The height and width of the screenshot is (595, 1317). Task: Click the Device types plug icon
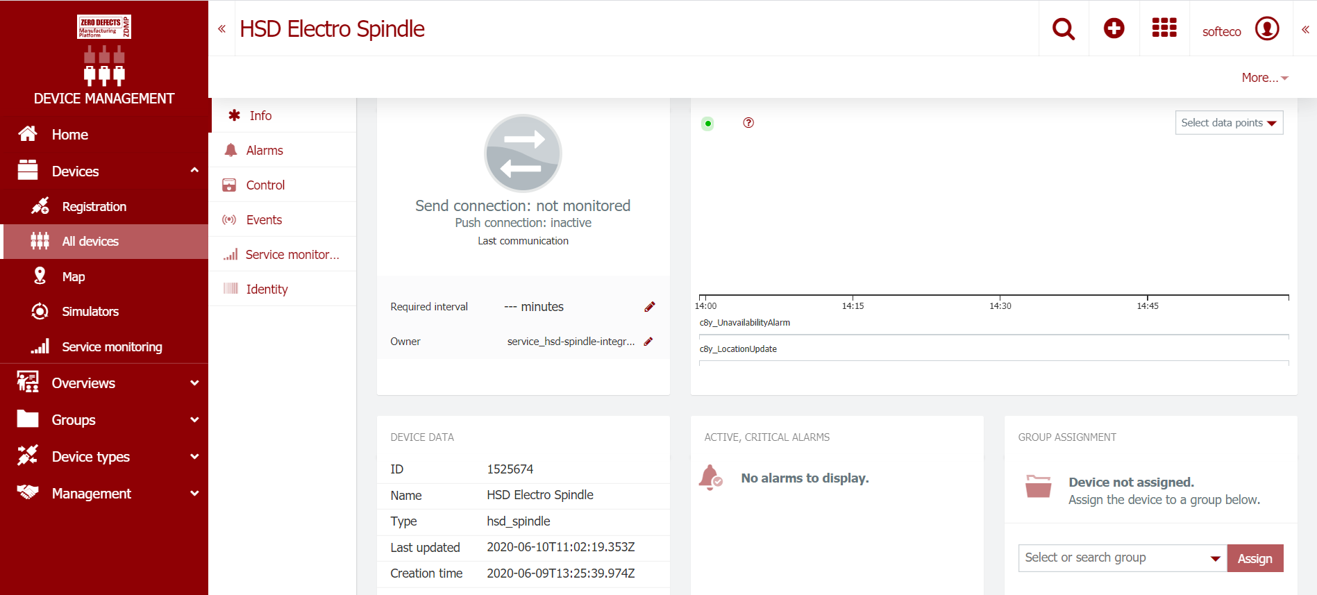[28, 455]
